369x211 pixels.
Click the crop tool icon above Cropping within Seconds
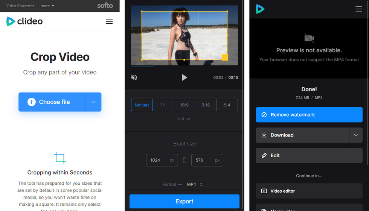pyautogui.click(x=60, y=158)
